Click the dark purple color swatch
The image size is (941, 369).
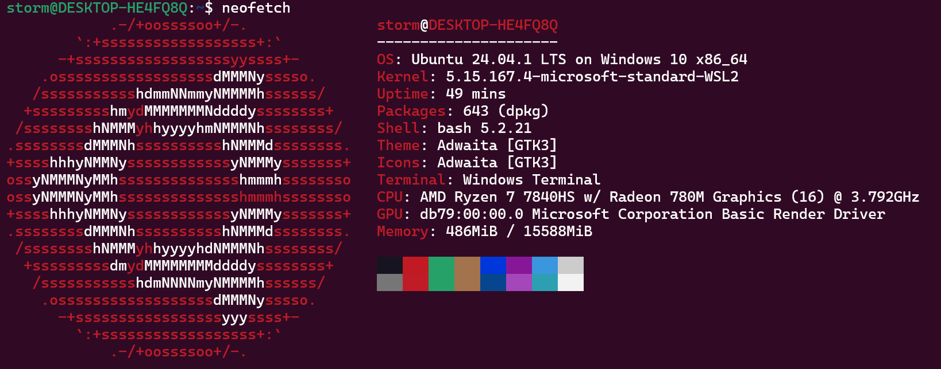519,265
